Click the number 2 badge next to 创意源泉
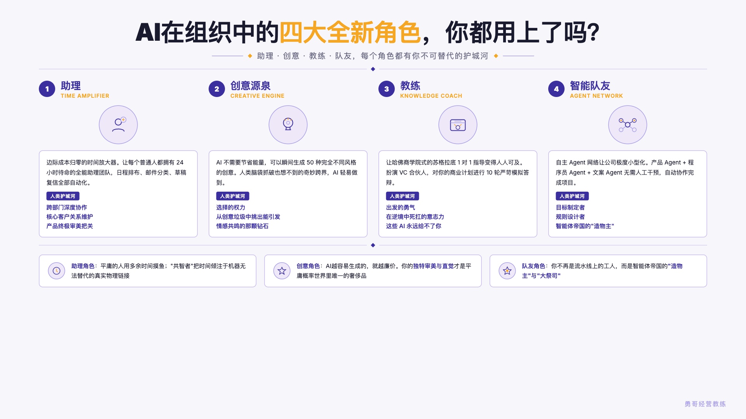This screenshot has width=746, height=419. click(217, 89)
